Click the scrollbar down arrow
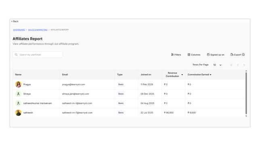 click(246, 116)
